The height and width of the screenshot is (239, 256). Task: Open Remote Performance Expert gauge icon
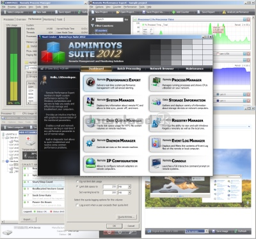pos(91,82)
